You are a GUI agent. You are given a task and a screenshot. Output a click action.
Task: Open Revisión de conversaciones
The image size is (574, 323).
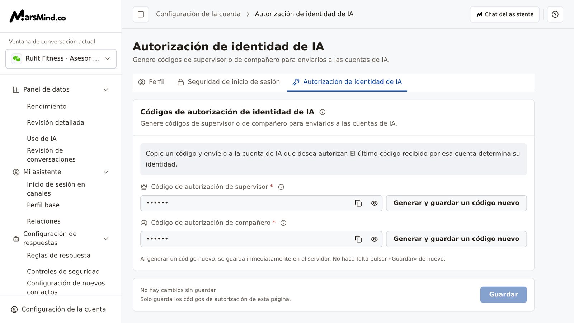(51, 155)
